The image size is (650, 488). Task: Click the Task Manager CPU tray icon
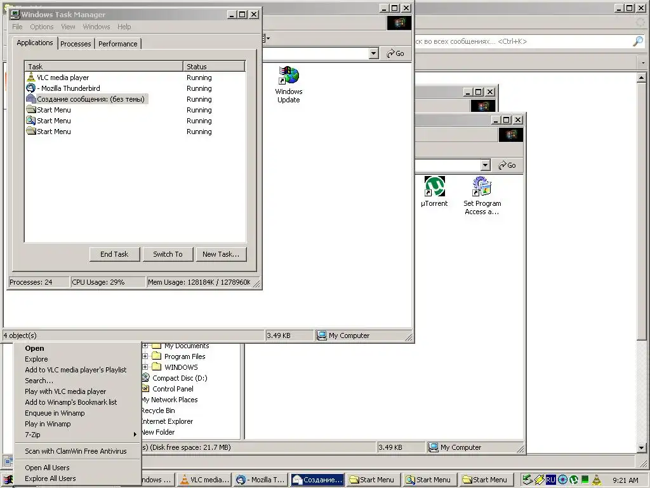pyautogui.click(x=585, y=480)
